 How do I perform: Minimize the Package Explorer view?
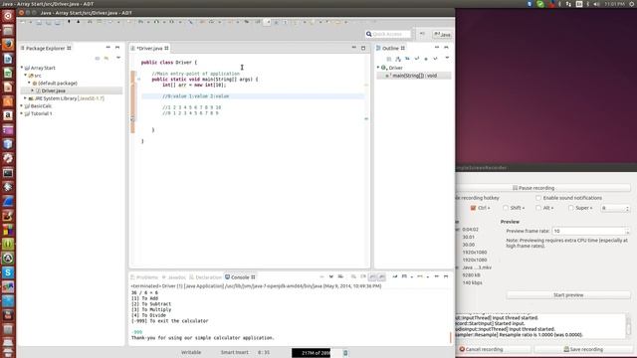(x=108, y=48)
